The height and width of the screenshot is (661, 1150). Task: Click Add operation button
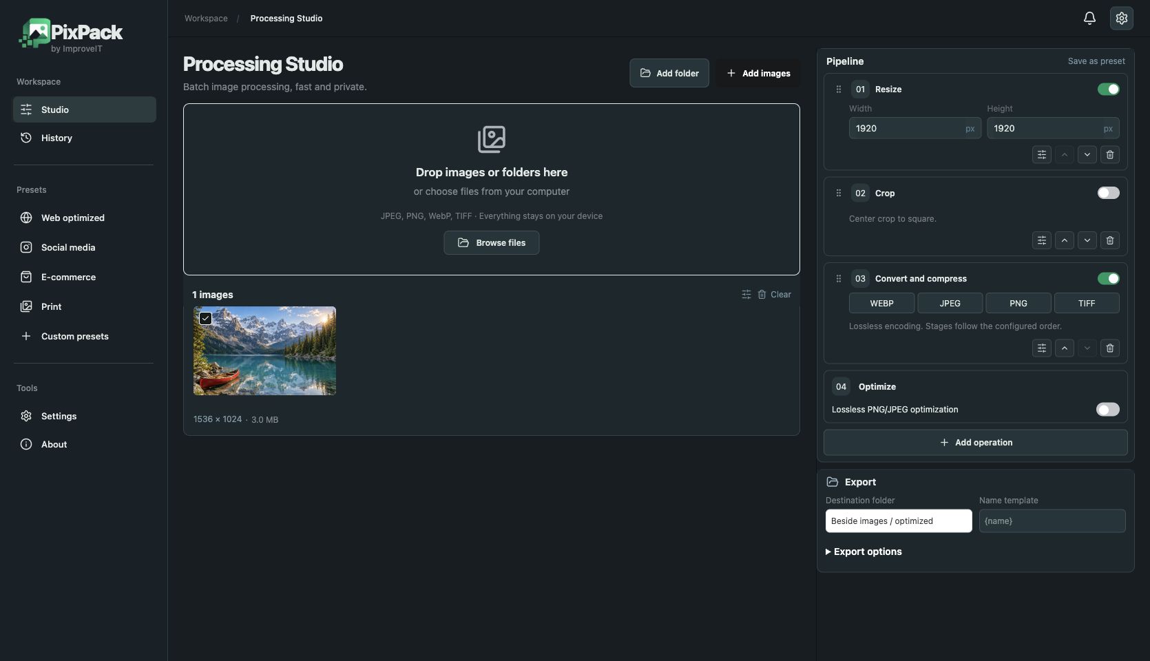[976, 443]
